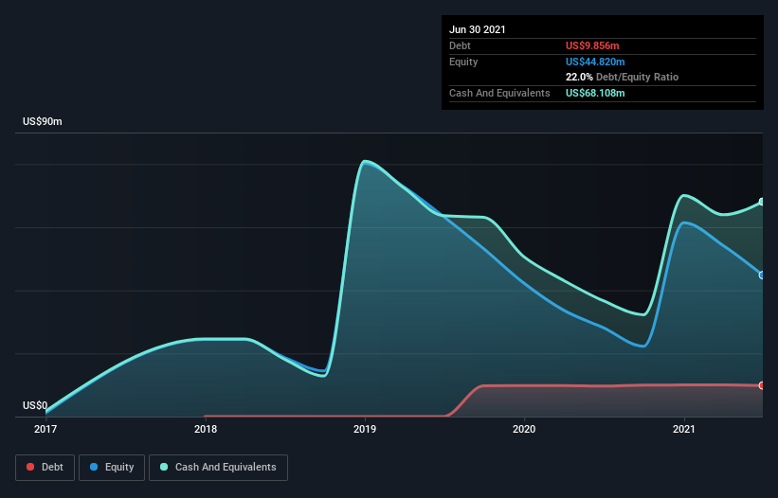Click the US$0 y-axis label
This screenshot has height=498, width=778.
click(x=35, y=405)
